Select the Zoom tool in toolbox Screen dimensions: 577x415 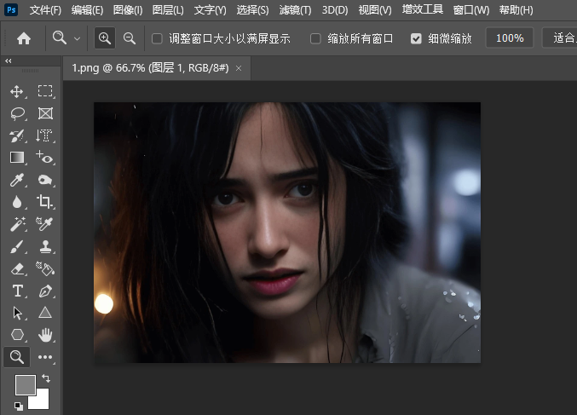(x=16, y=357)
